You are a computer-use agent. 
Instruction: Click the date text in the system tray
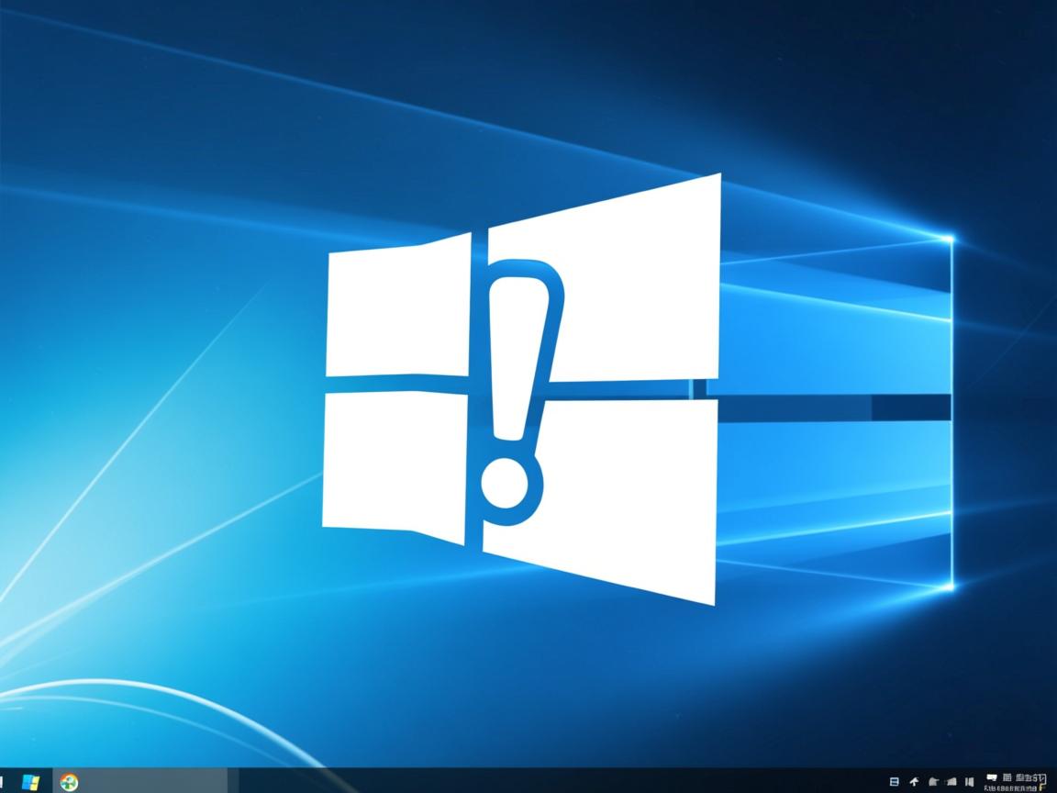coord(1018,787)
